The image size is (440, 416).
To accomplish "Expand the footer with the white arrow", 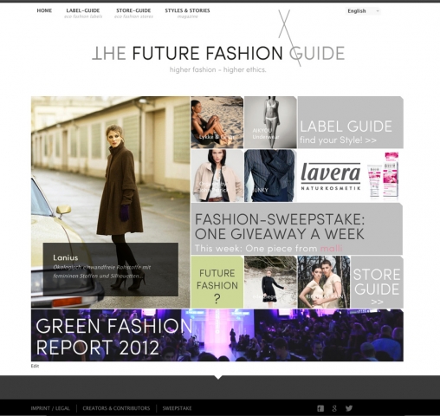I will pos(218,377).
